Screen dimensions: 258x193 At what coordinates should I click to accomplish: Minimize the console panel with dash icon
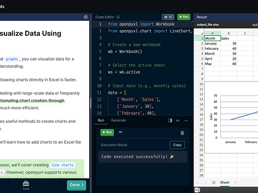[186, 121]
